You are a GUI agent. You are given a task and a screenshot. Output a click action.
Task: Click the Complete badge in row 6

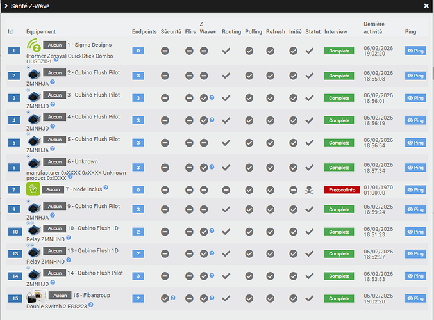point(339,168)
